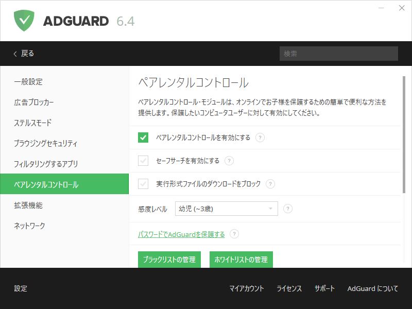Open the 感度レベル dropdown showing 幼児 (~3歳)
Screen dimensions: 412x309
point(226,209)
